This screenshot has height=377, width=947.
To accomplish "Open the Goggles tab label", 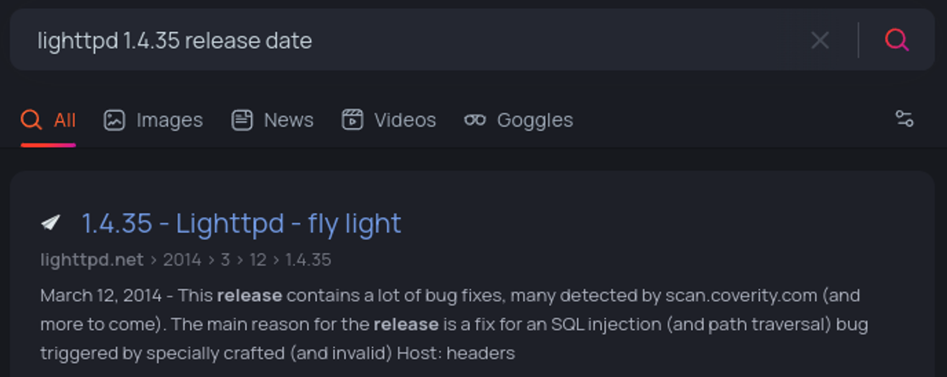I will tap(535, 120).
